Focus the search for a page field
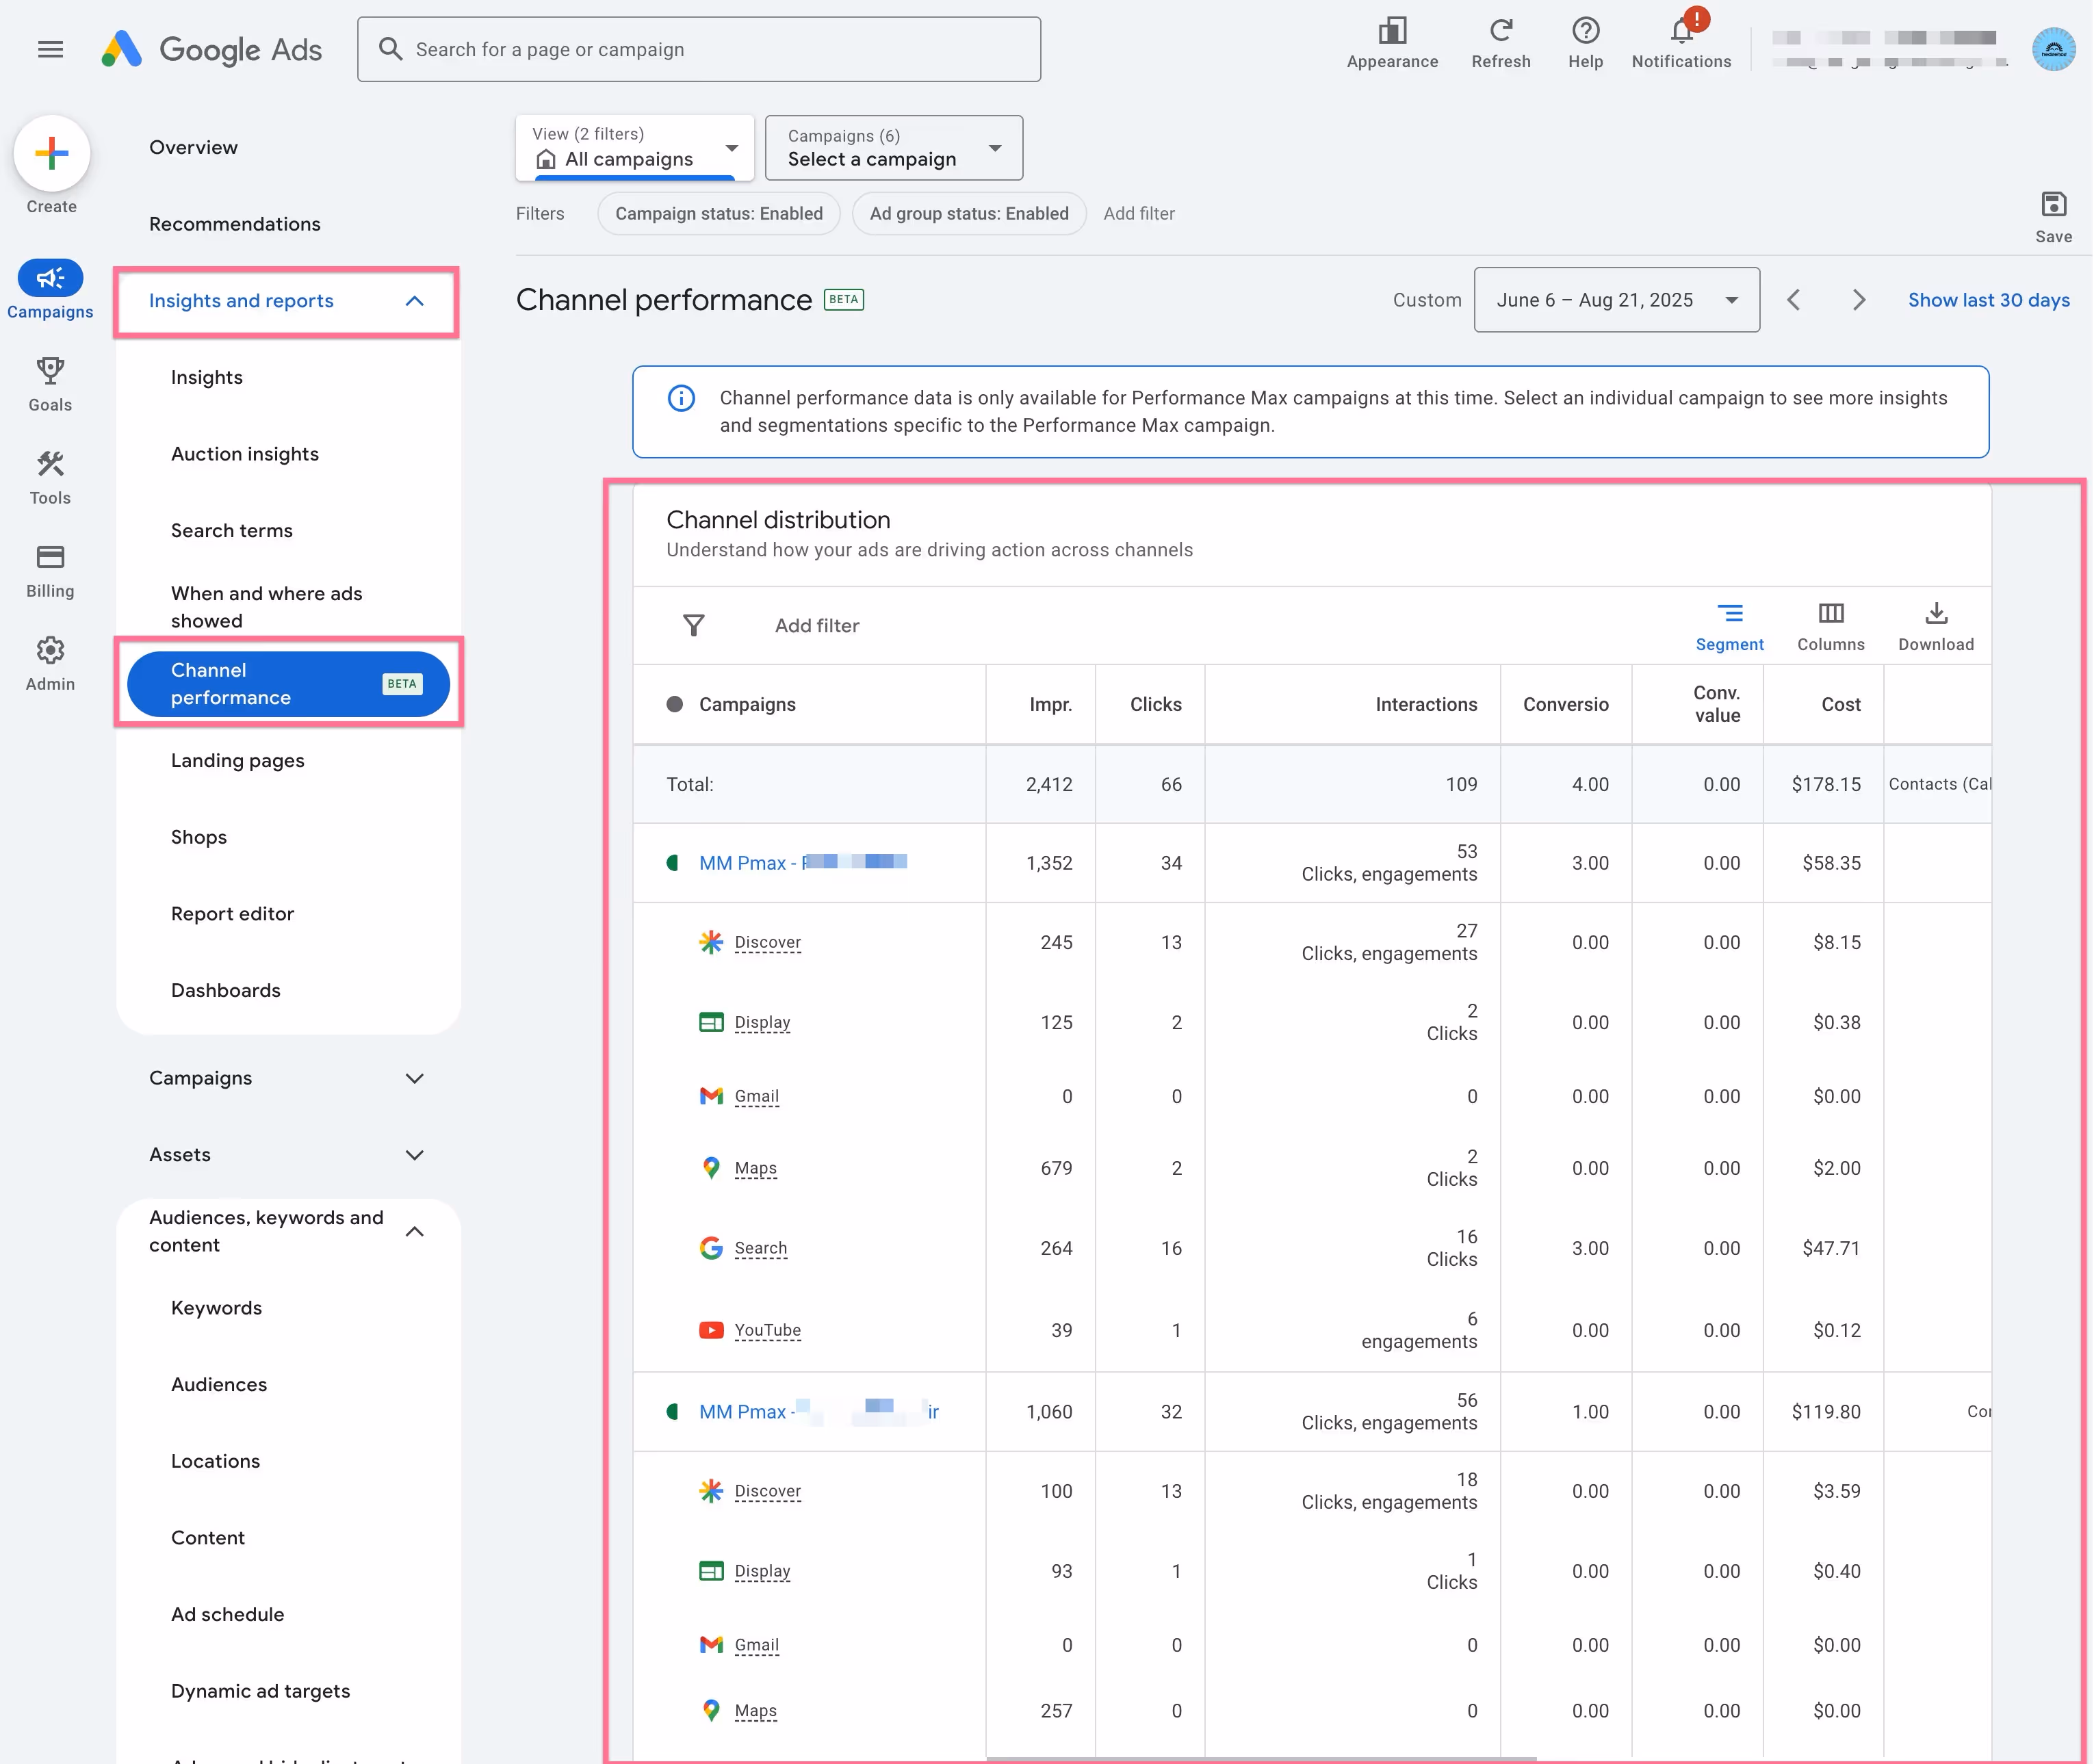 pos(699,49)
